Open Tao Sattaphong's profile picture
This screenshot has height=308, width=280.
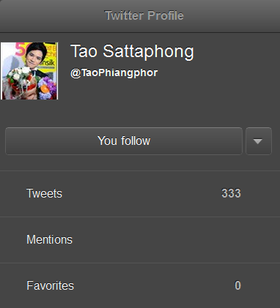tap(29, 71)
